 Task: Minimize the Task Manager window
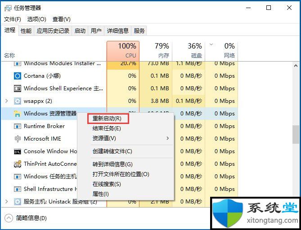point(248,8)
